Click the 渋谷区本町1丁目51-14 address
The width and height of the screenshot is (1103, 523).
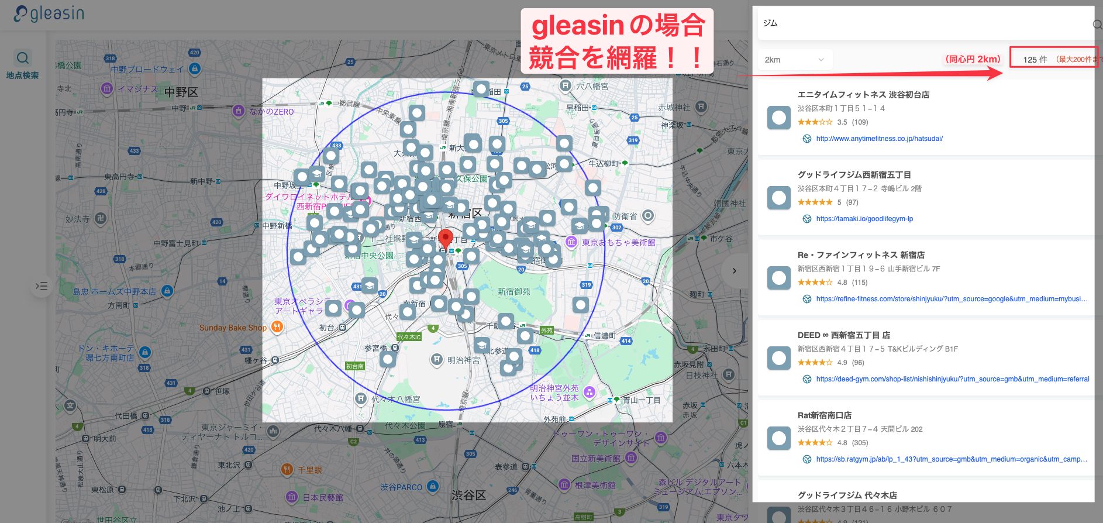tap(841, 109)
